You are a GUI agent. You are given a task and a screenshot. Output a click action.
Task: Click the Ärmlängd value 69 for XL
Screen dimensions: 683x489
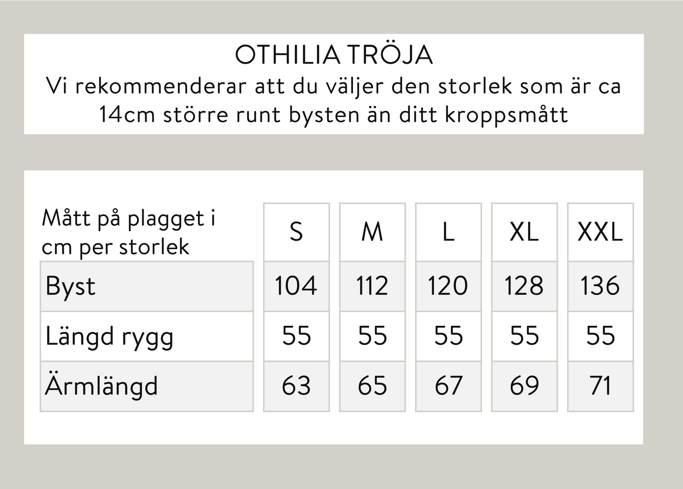524,386
